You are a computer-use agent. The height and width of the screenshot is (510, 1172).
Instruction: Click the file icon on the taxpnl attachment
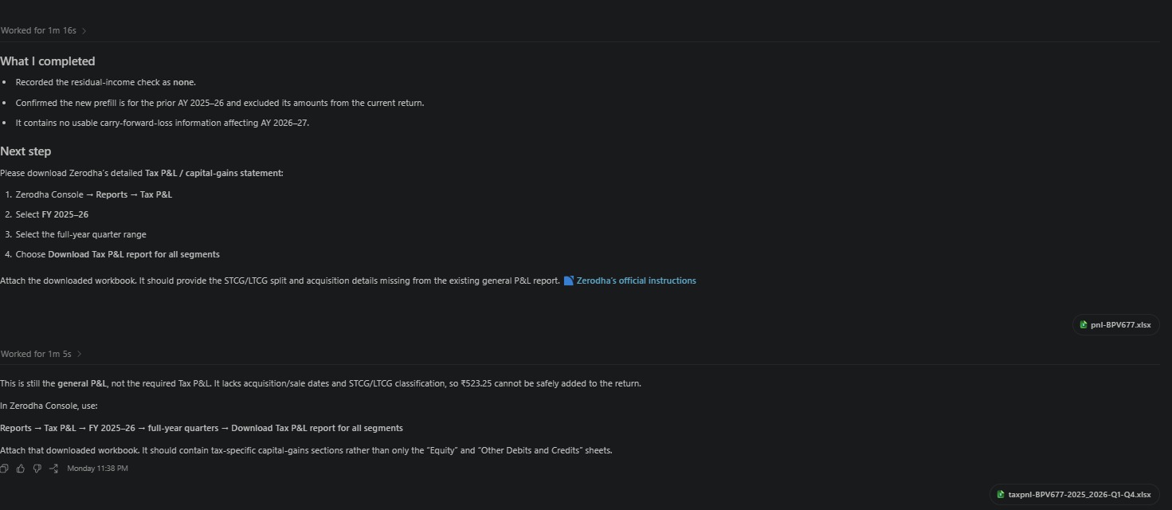click(1001, 495)
